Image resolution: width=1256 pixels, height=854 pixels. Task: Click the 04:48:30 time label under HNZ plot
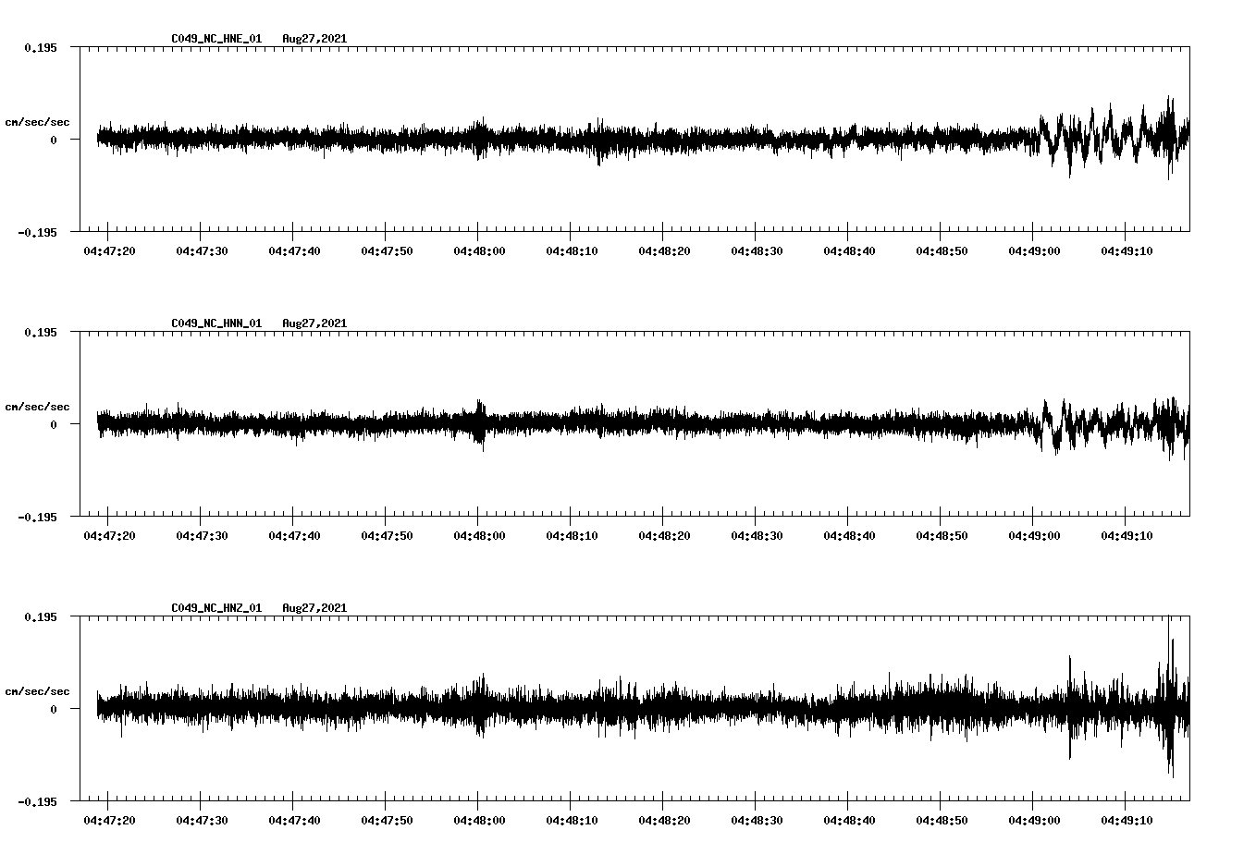point(757,820)
